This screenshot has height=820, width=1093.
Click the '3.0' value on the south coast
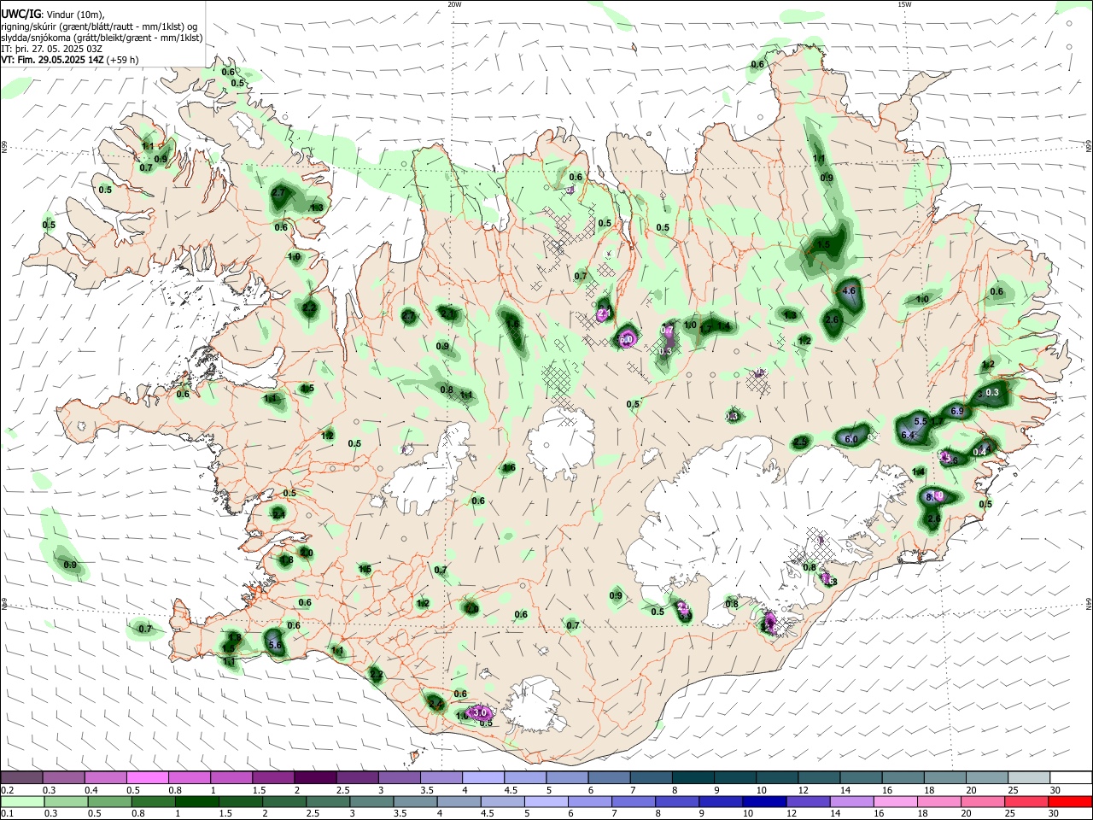click(x=480, y=712)
